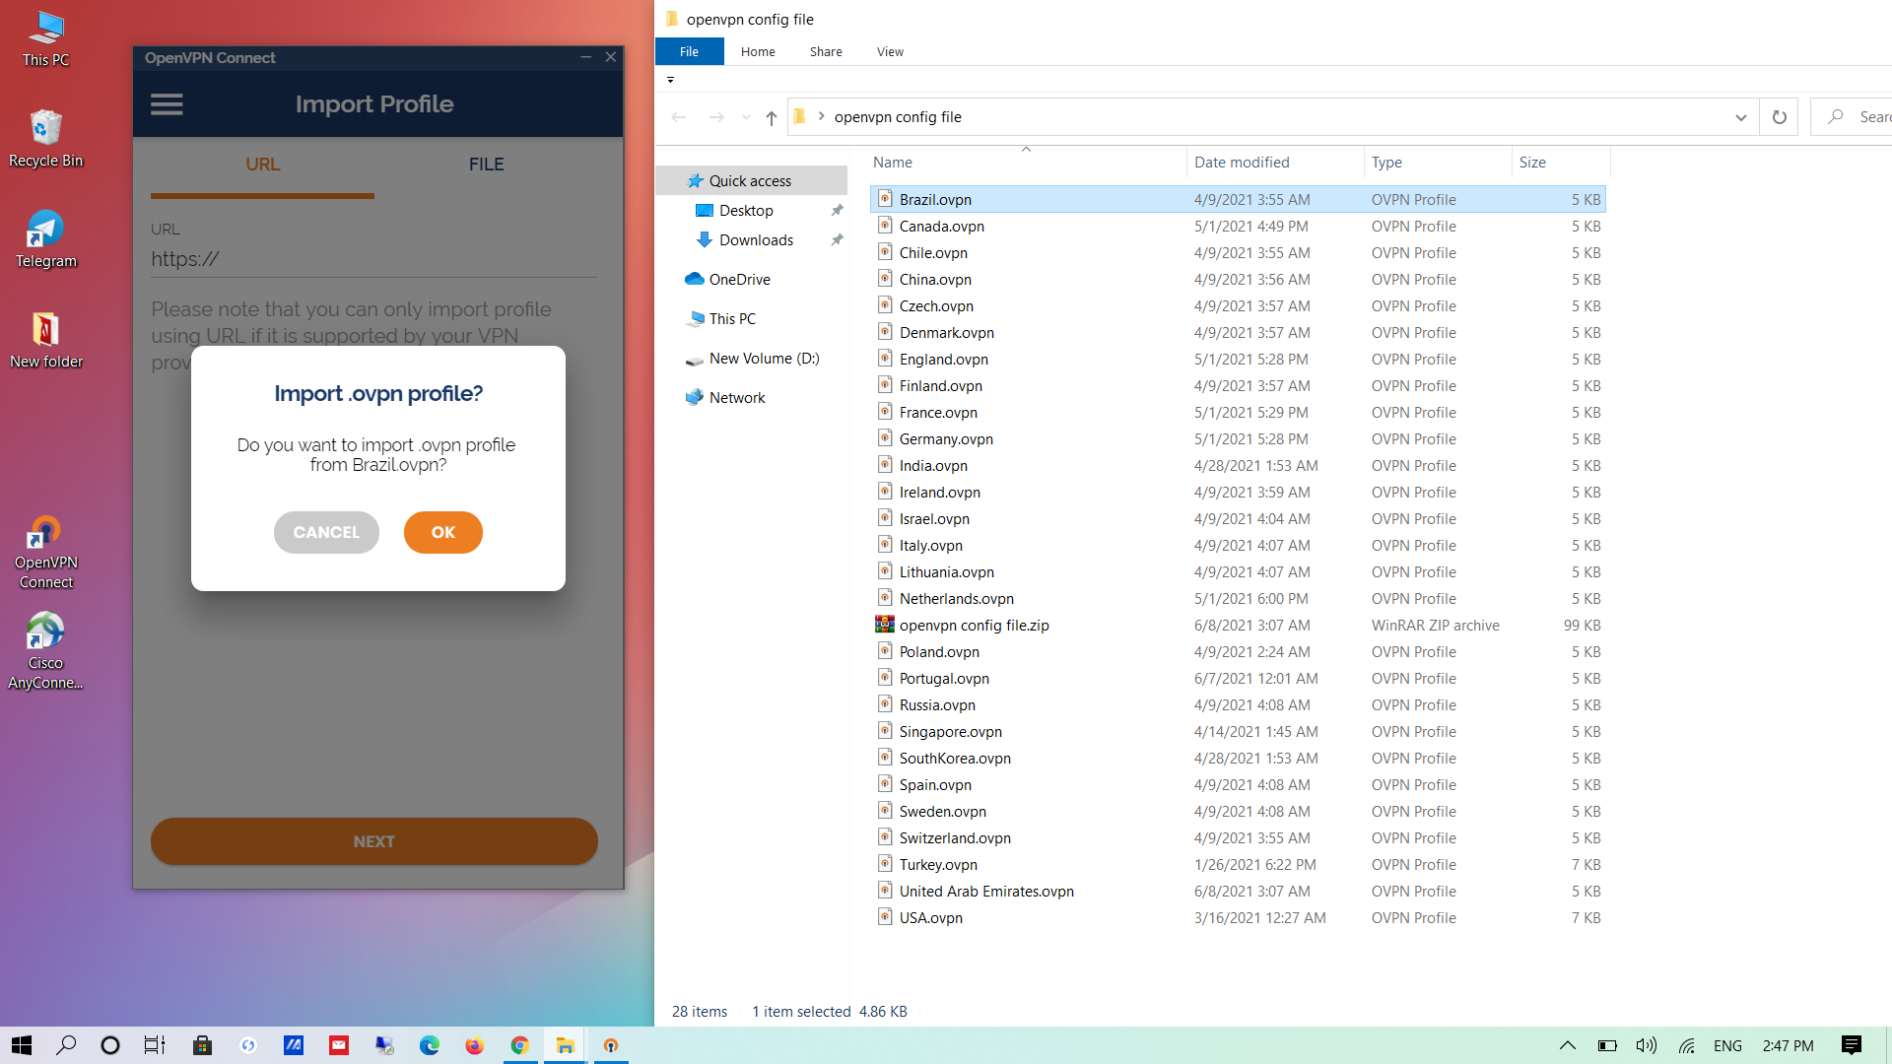
Task: Launch Telegram desktop shortcut
Action: point(45,239)
